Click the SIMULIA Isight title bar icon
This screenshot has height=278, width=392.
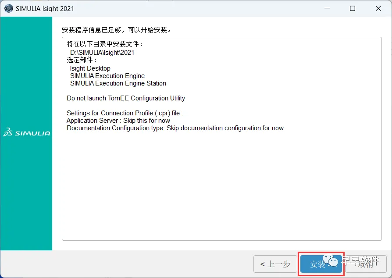8,8
